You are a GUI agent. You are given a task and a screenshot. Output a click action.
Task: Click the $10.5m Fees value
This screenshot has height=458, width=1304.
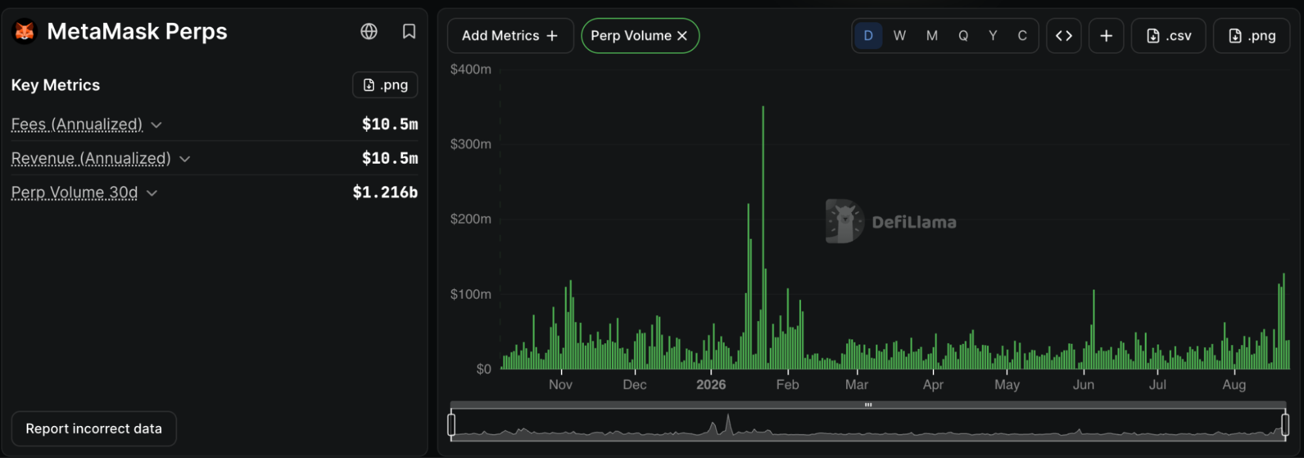390,124
